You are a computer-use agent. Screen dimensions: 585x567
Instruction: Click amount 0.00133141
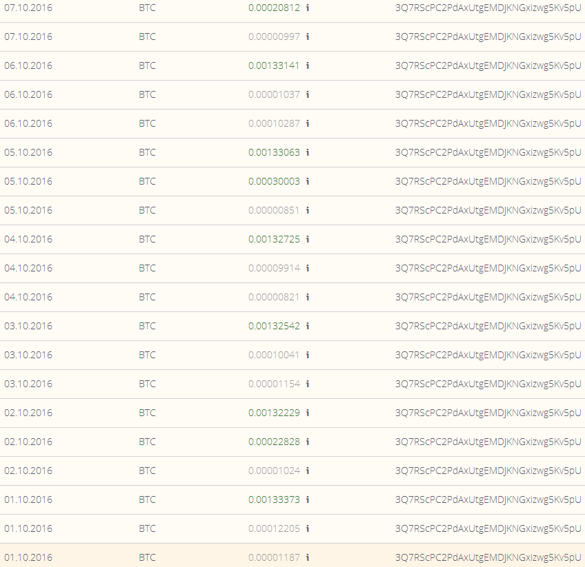click(x=274, y=65)
